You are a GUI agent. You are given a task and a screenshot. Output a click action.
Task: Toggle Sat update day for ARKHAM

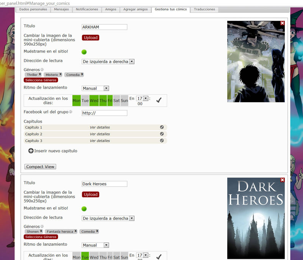point(117,101)
